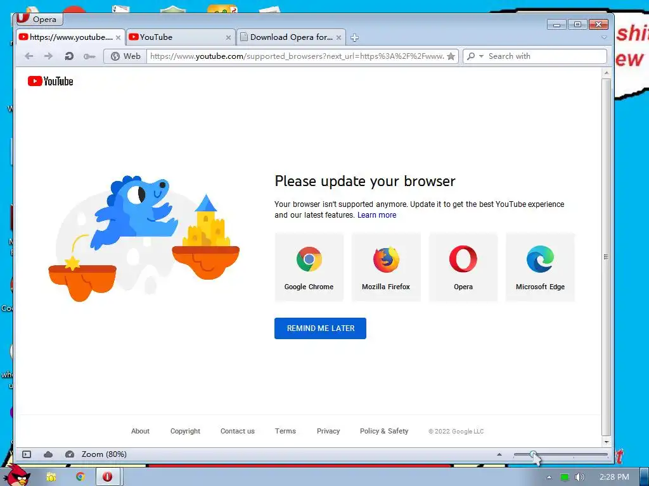Focus the Search with field

pos(546,56)
